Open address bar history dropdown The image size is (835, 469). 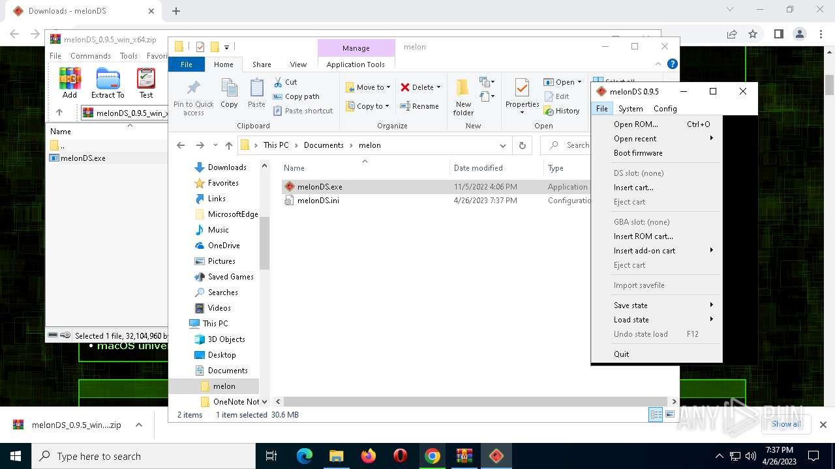[502, 145]
